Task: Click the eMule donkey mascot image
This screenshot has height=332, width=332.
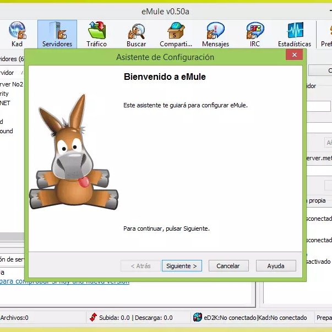Action: coord(73,153)
